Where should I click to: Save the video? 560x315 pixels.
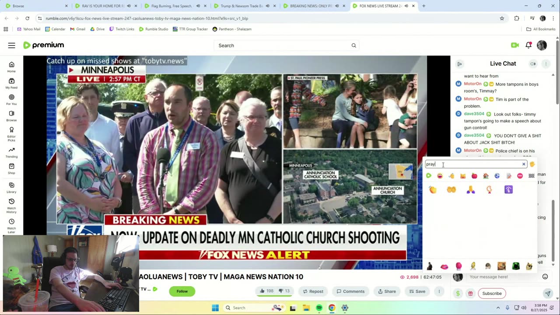tap(417, 291)
